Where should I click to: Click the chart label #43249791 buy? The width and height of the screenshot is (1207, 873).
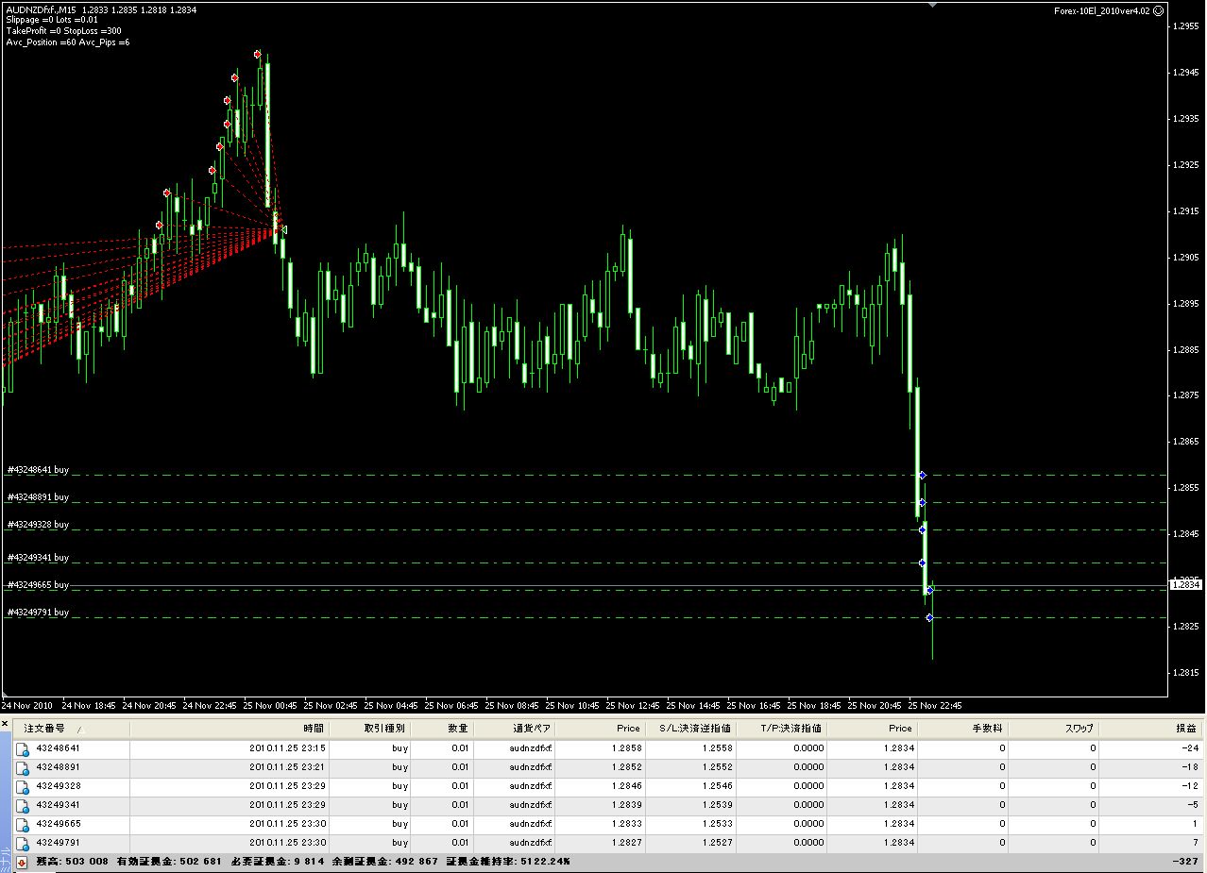point(38,613)
